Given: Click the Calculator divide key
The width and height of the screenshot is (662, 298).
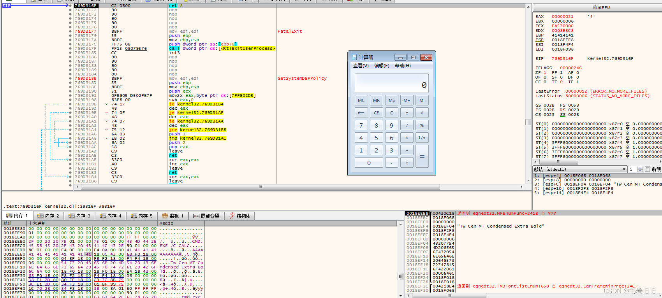Looking at the screenshot, I should 407,125.
